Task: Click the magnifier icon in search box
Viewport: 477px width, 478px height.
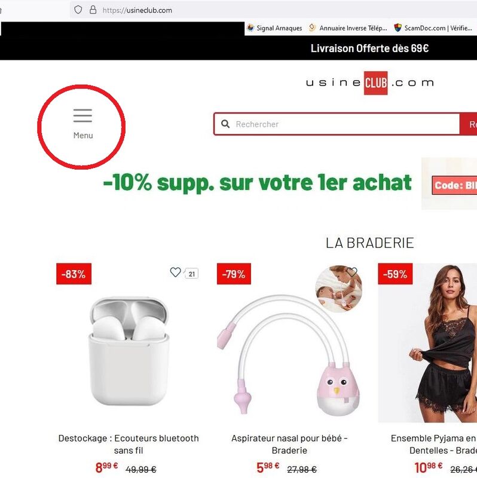Action: click(225, 124)
